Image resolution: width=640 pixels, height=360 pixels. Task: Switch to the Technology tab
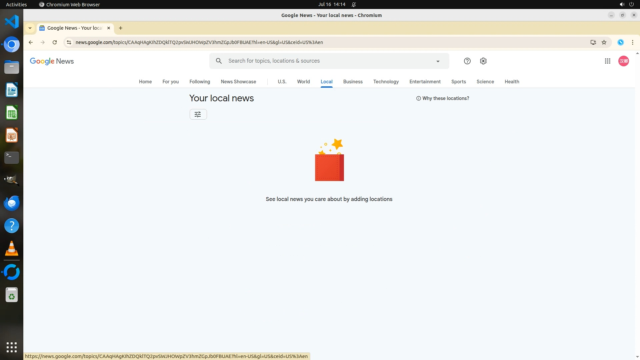(x=386, y=82)
